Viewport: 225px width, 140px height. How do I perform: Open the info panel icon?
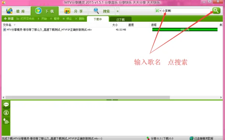pyautogui.click(x=6, y=113)
